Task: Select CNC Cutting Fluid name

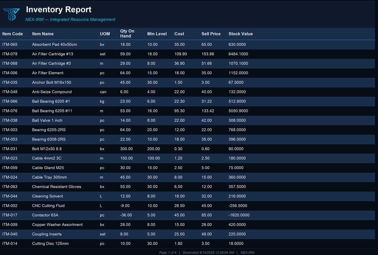Action: pyautogui.click(x=48, y=206)
